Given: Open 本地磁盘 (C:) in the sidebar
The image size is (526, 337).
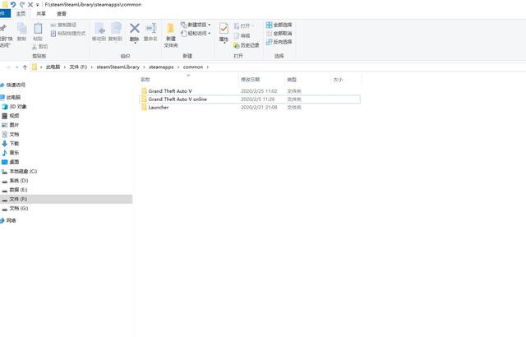Looking at the screenshot, I should pos(23,171).
